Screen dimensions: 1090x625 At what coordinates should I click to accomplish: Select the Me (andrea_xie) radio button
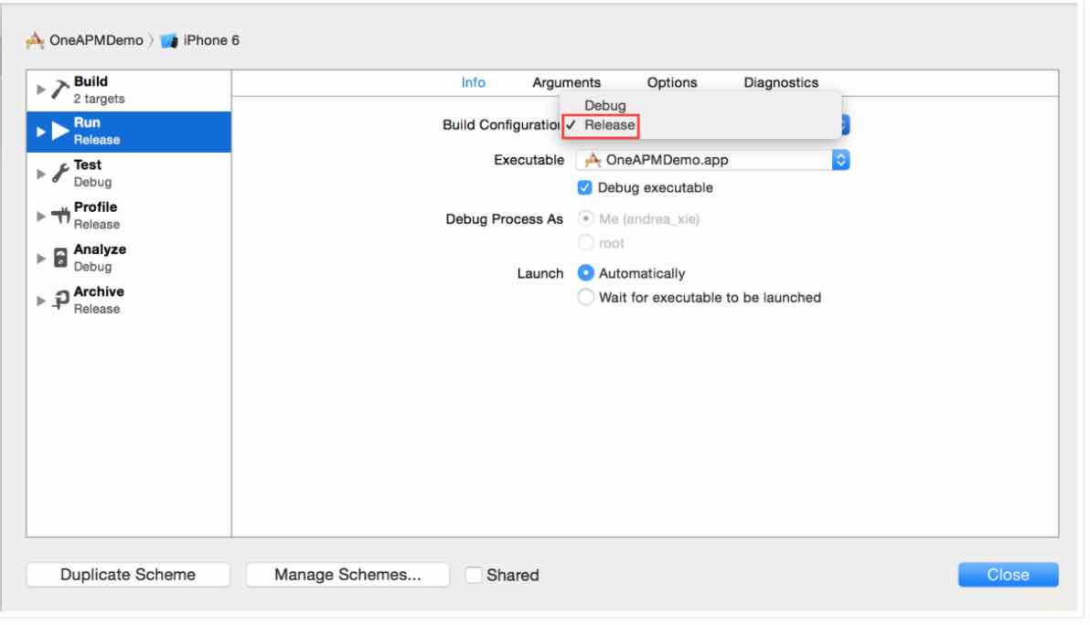click(x=586, y=218)
